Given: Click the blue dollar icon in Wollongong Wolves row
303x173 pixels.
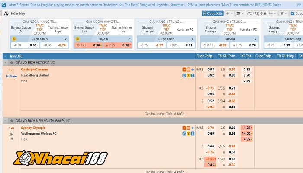Looking at the screenshot, I should point(193,134).
